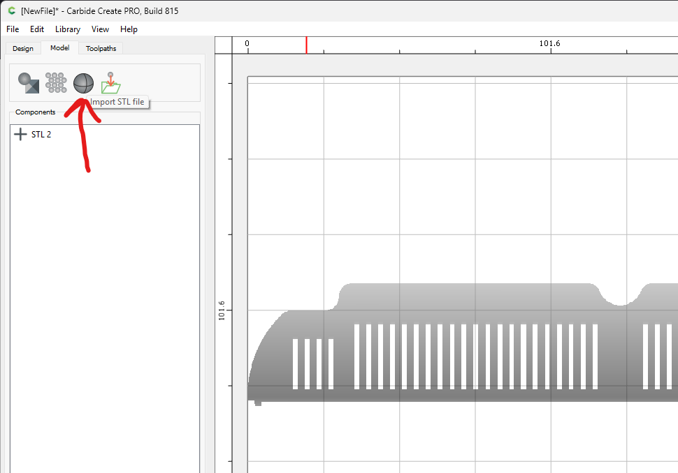The height and width of the screenshot is (473, 678).
Task: Click the imported STL model on canvas
Action: point(463,343)
